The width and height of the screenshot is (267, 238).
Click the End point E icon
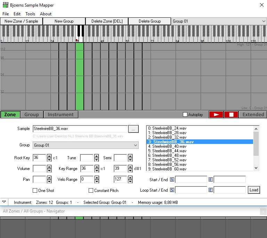[x=210, y=179]
